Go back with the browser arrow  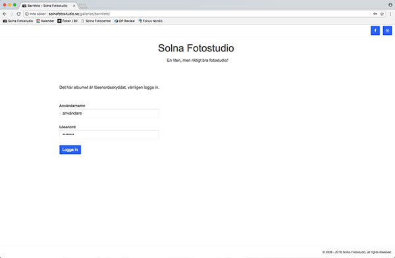coord(5,14)
